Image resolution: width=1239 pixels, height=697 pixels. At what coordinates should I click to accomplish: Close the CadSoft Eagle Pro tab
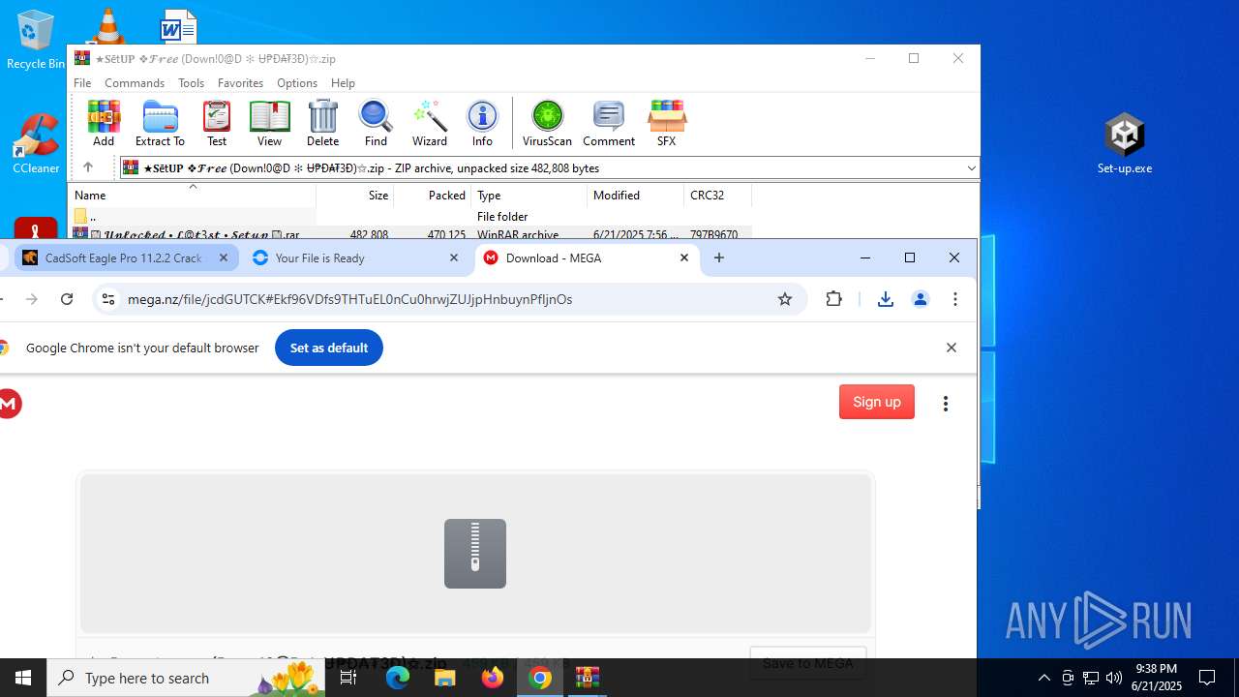[x=224, y=258]
